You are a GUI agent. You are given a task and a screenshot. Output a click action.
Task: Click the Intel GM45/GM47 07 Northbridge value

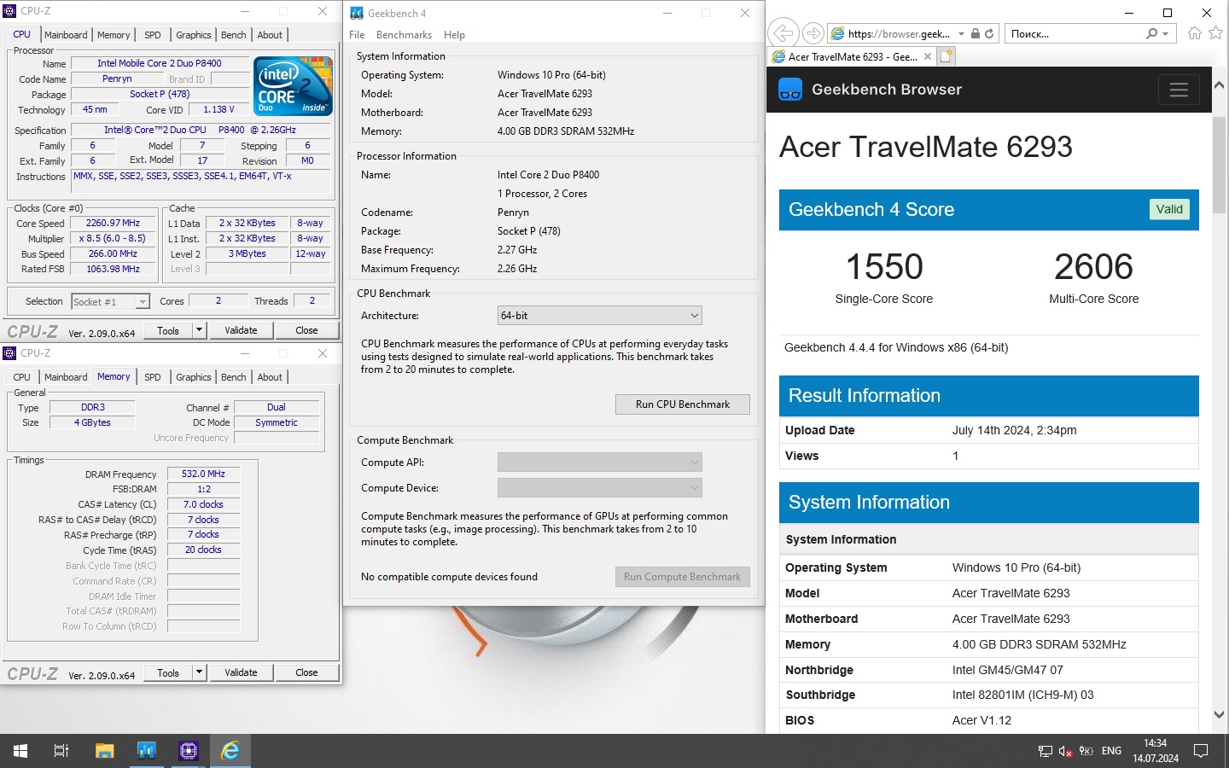pos(1008,670)
